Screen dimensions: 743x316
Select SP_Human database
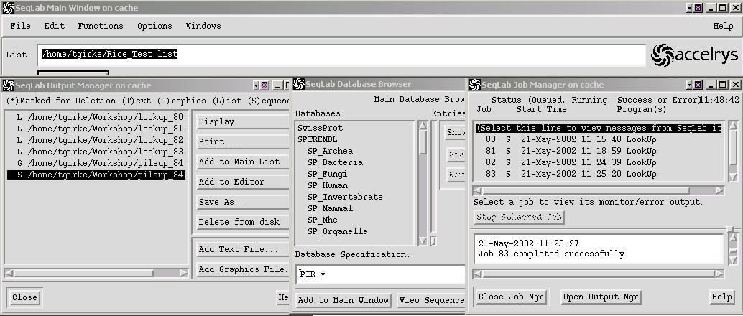[328, 185]
